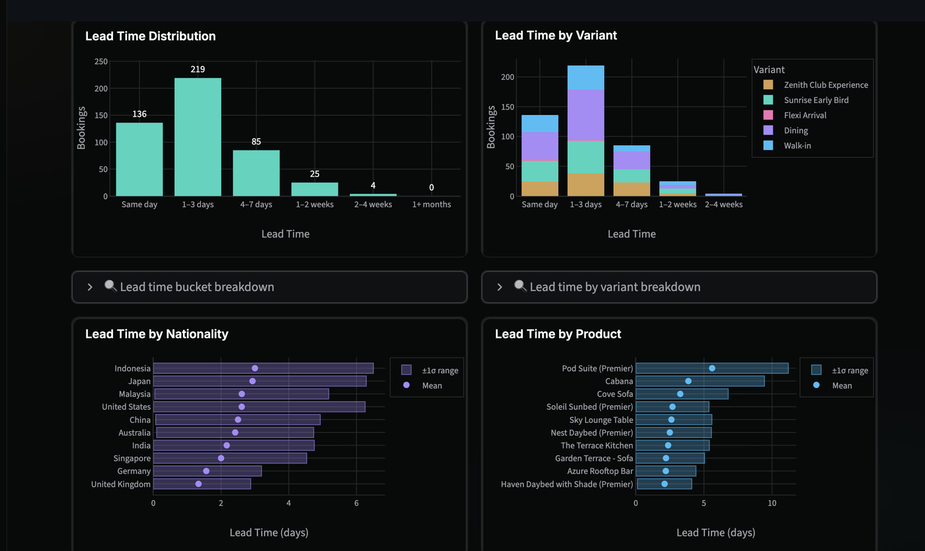Toggle Walk-in legend swatch
Viewport: 925px width, 551px height.
click(x=768, y=145)
